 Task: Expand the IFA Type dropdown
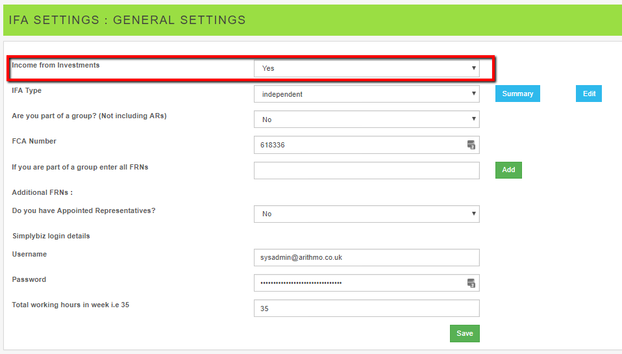click(x=366, y=94)
